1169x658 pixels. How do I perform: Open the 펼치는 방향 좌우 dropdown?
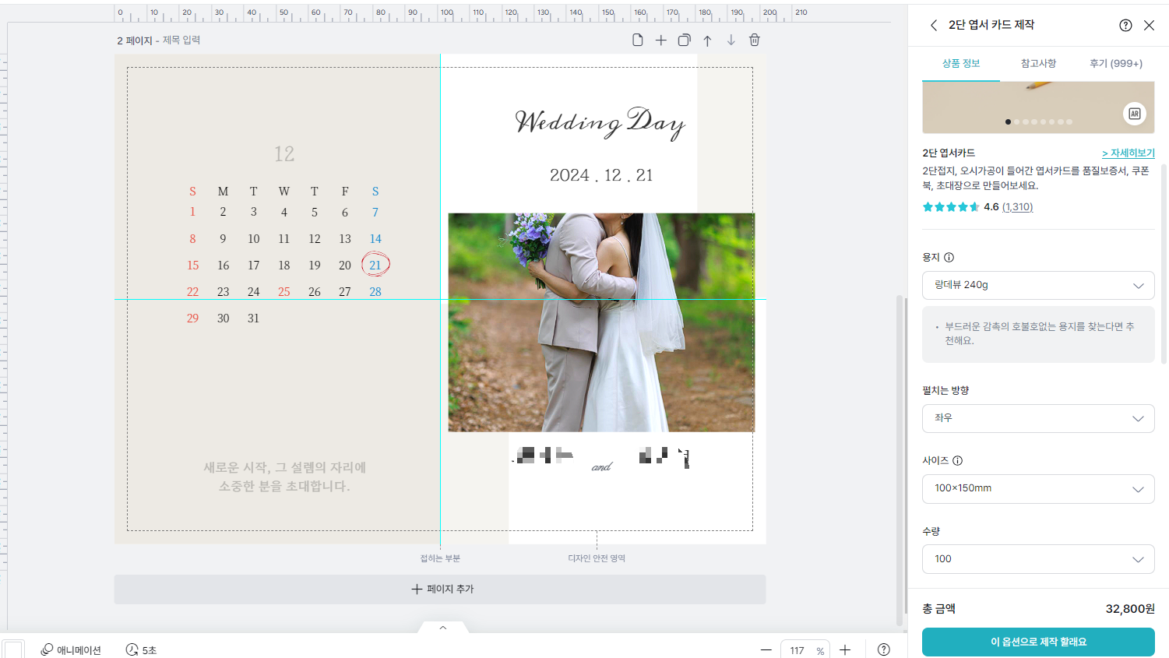click(1038, 418)
